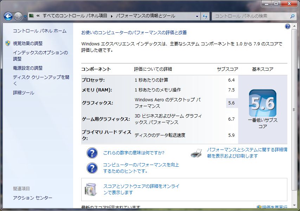This screenshot has height=211, width=300.
Task: Open これらの数字の意味は何ですか? link
Action: (134, 153)
